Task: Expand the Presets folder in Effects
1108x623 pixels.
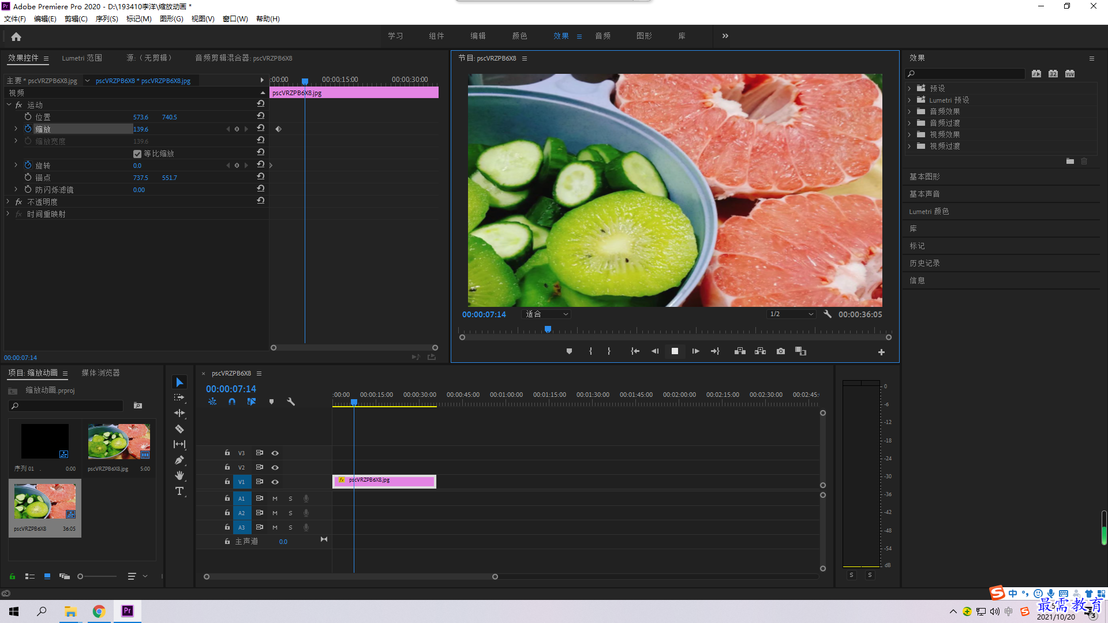Action: (909, 88)
